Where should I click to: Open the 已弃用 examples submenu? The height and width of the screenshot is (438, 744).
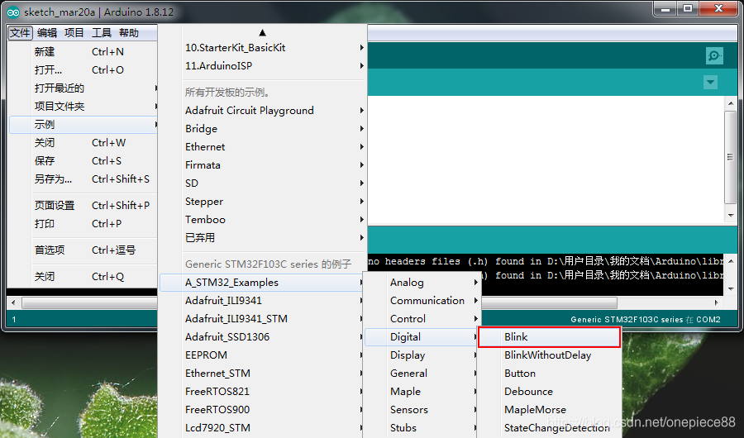pos(263,238)
